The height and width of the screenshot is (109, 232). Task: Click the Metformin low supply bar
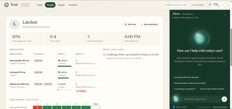point(64,90)
